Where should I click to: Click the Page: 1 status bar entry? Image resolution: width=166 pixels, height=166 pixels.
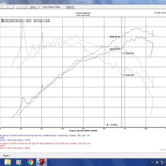(7, 156)
